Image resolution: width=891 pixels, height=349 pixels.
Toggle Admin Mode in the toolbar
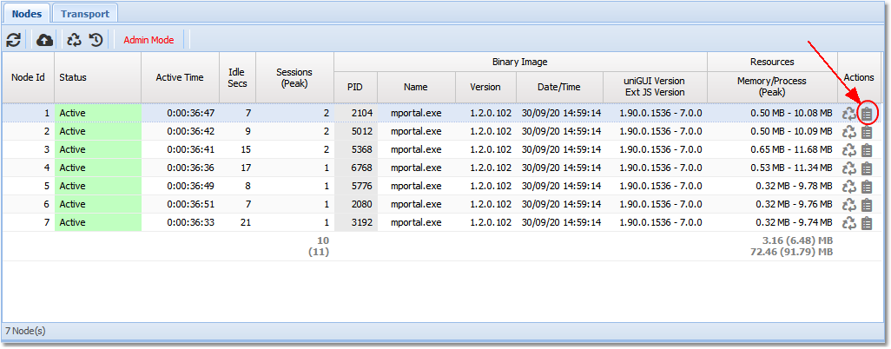(148, 40)
